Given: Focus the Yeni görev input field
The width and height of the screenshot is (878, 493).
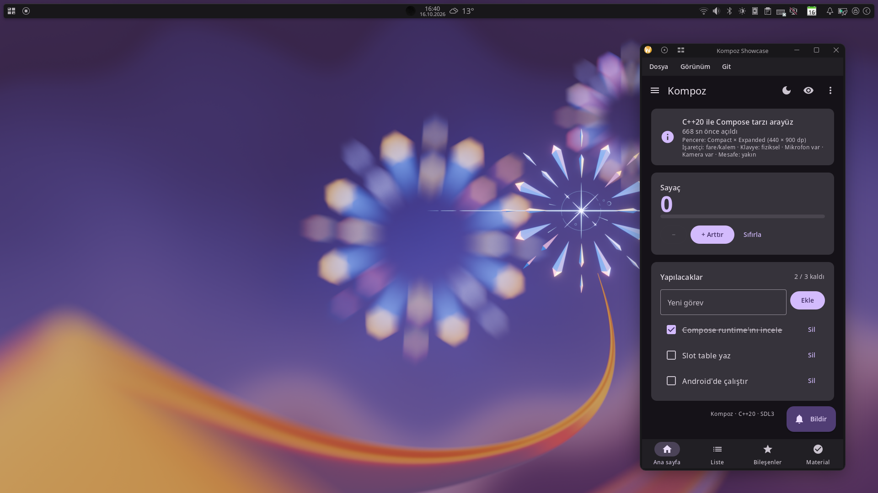Looking at the screenshot, I should [723, 302].
